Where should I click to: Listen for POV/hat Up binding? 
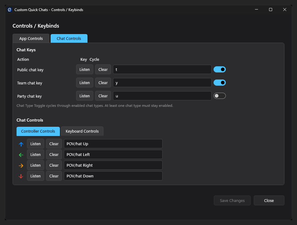point(36,144)
